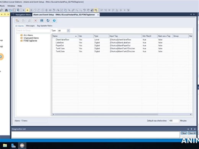Click the Alarm as a Tag column header

coord(165,36)
